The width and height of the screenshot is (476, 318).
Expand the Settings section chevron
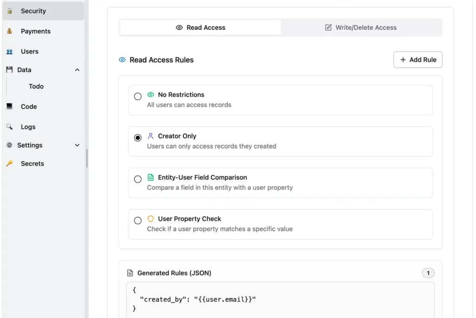pyautogui.click(x=77, y=145)
